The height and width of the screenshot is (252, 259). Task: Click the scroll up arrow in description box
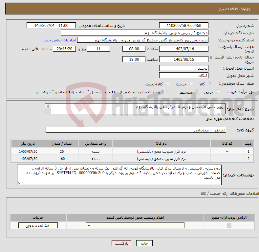pos(48,105)
